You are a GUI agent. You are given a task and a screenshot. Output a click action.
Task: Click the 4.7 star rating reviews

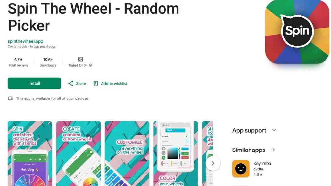(18, 62)
